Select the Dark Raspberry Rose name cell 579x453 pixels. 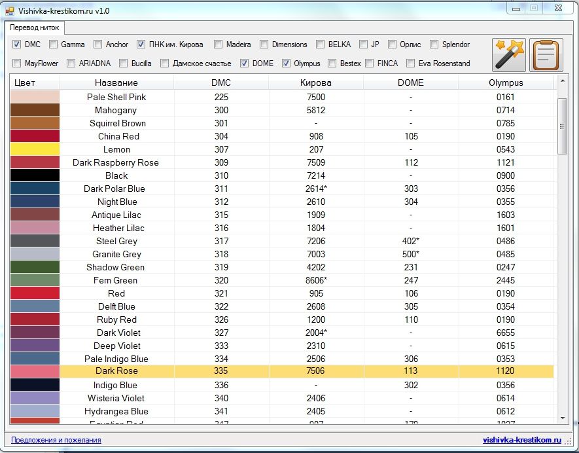[x=116, y=162]
